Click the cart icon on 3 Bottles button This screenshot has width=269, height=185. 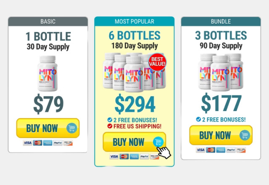(x=245, y=135)
